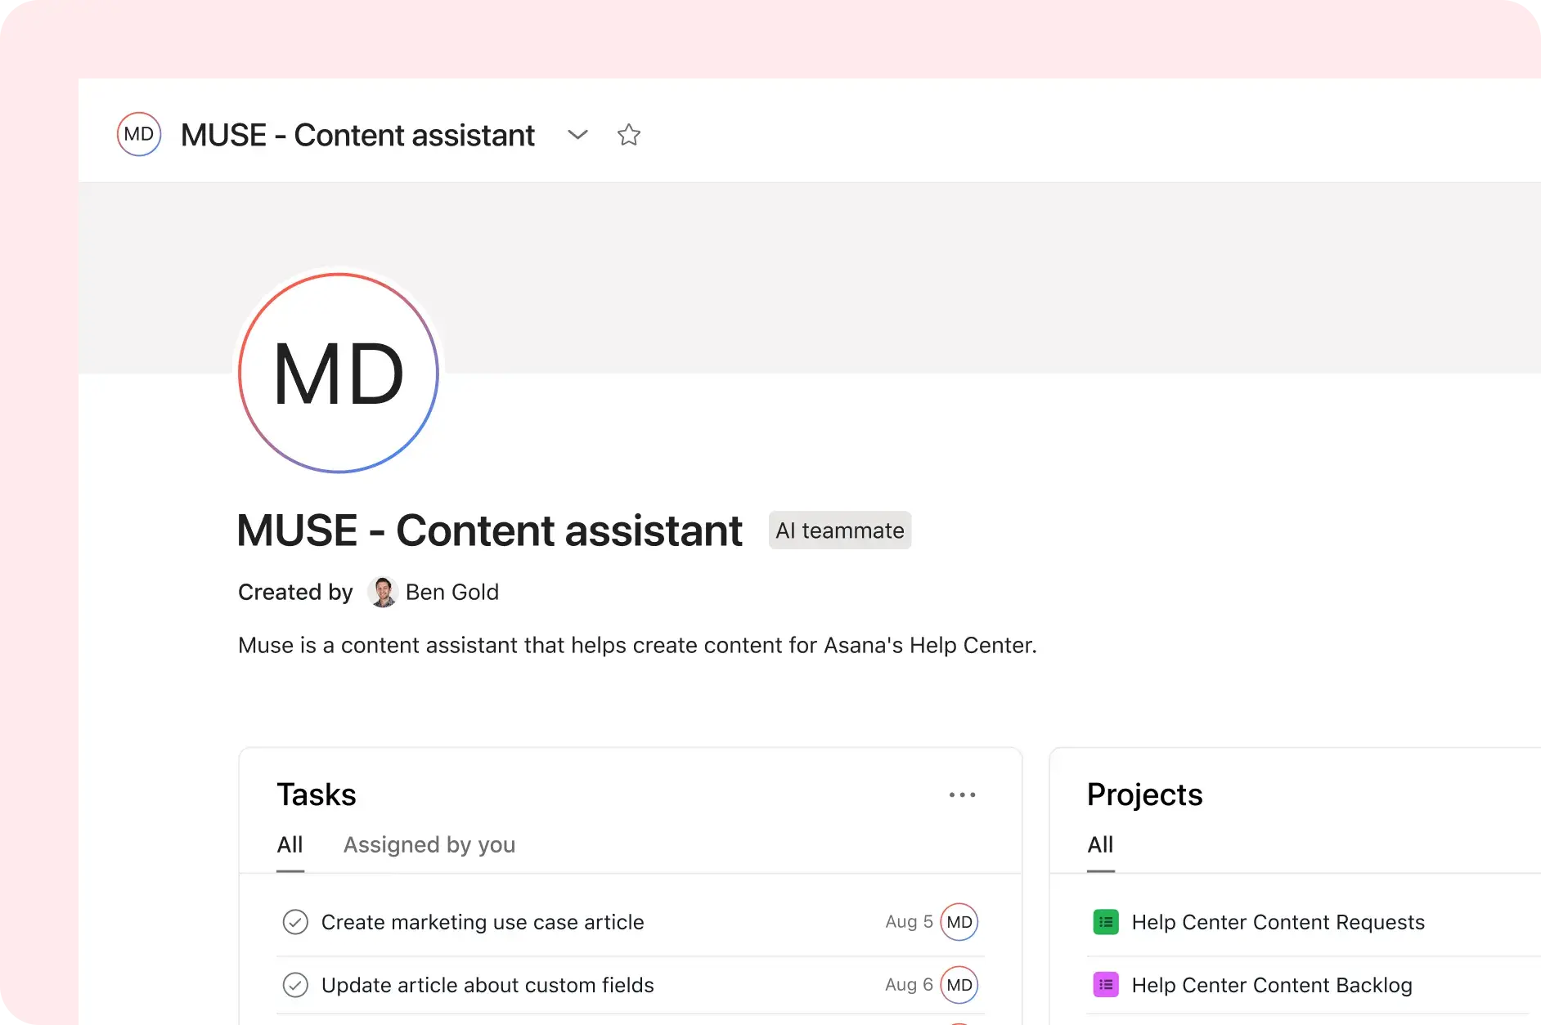Image resolution: width=1541 pixels, height=1025 pixels.
Task: Click the Ben Gold creator name
Action: (x=453, y=591)
